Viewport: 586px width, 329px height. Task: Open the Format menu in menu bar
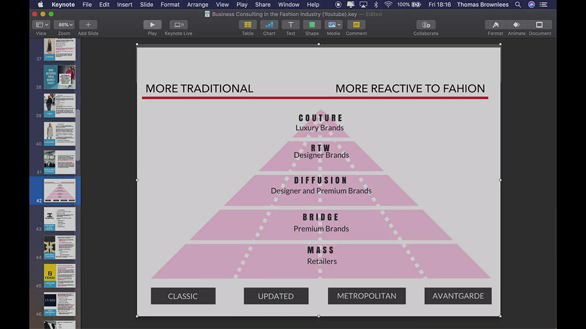tap(170, 5)
